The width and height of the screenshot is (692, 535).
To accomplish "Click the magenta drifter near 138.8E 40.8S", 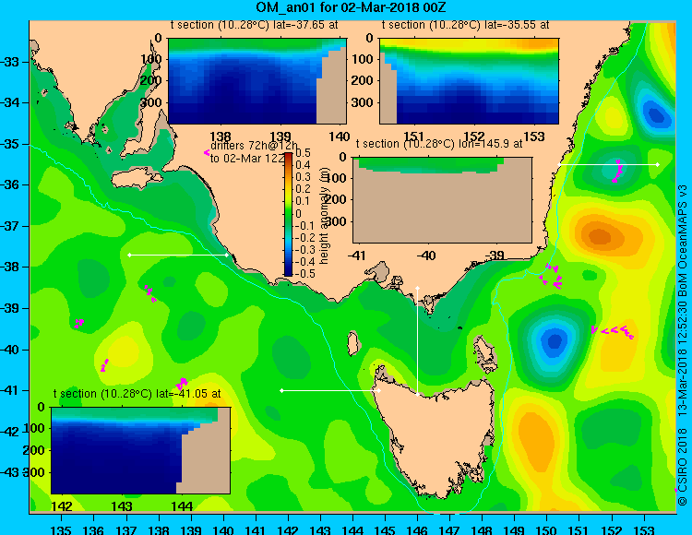I will (x=183, y=382).
